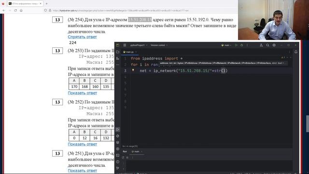The height and width of the screenshot is (174, 309).
Task: Open Problems tool window
Action: [118, 162]
